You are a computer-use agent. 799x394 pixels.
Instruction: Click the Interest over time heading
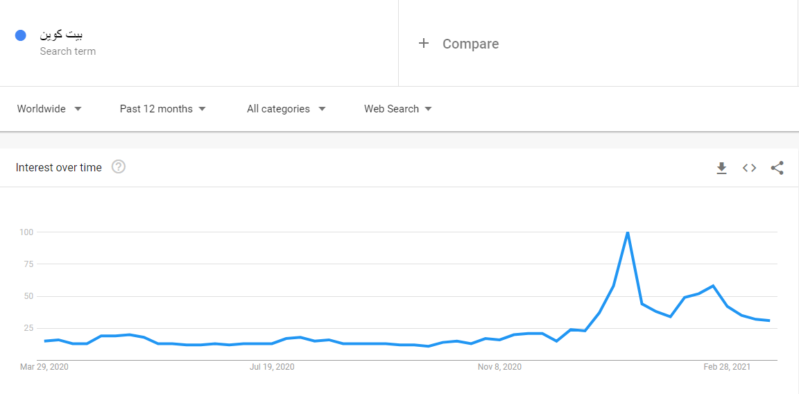(59, 167)
